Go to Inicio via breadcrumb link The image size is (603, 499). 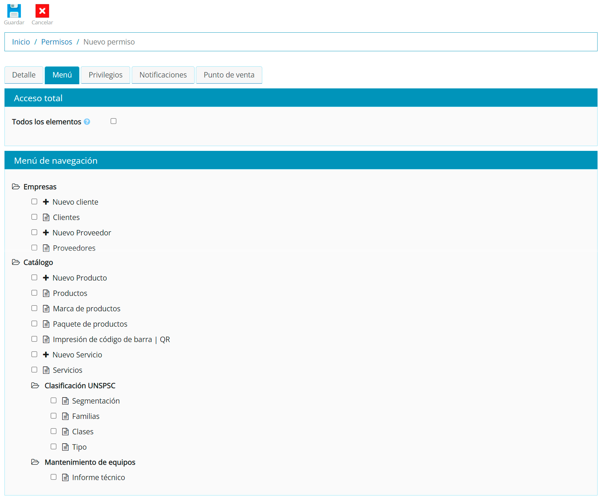tap(21, 42)
